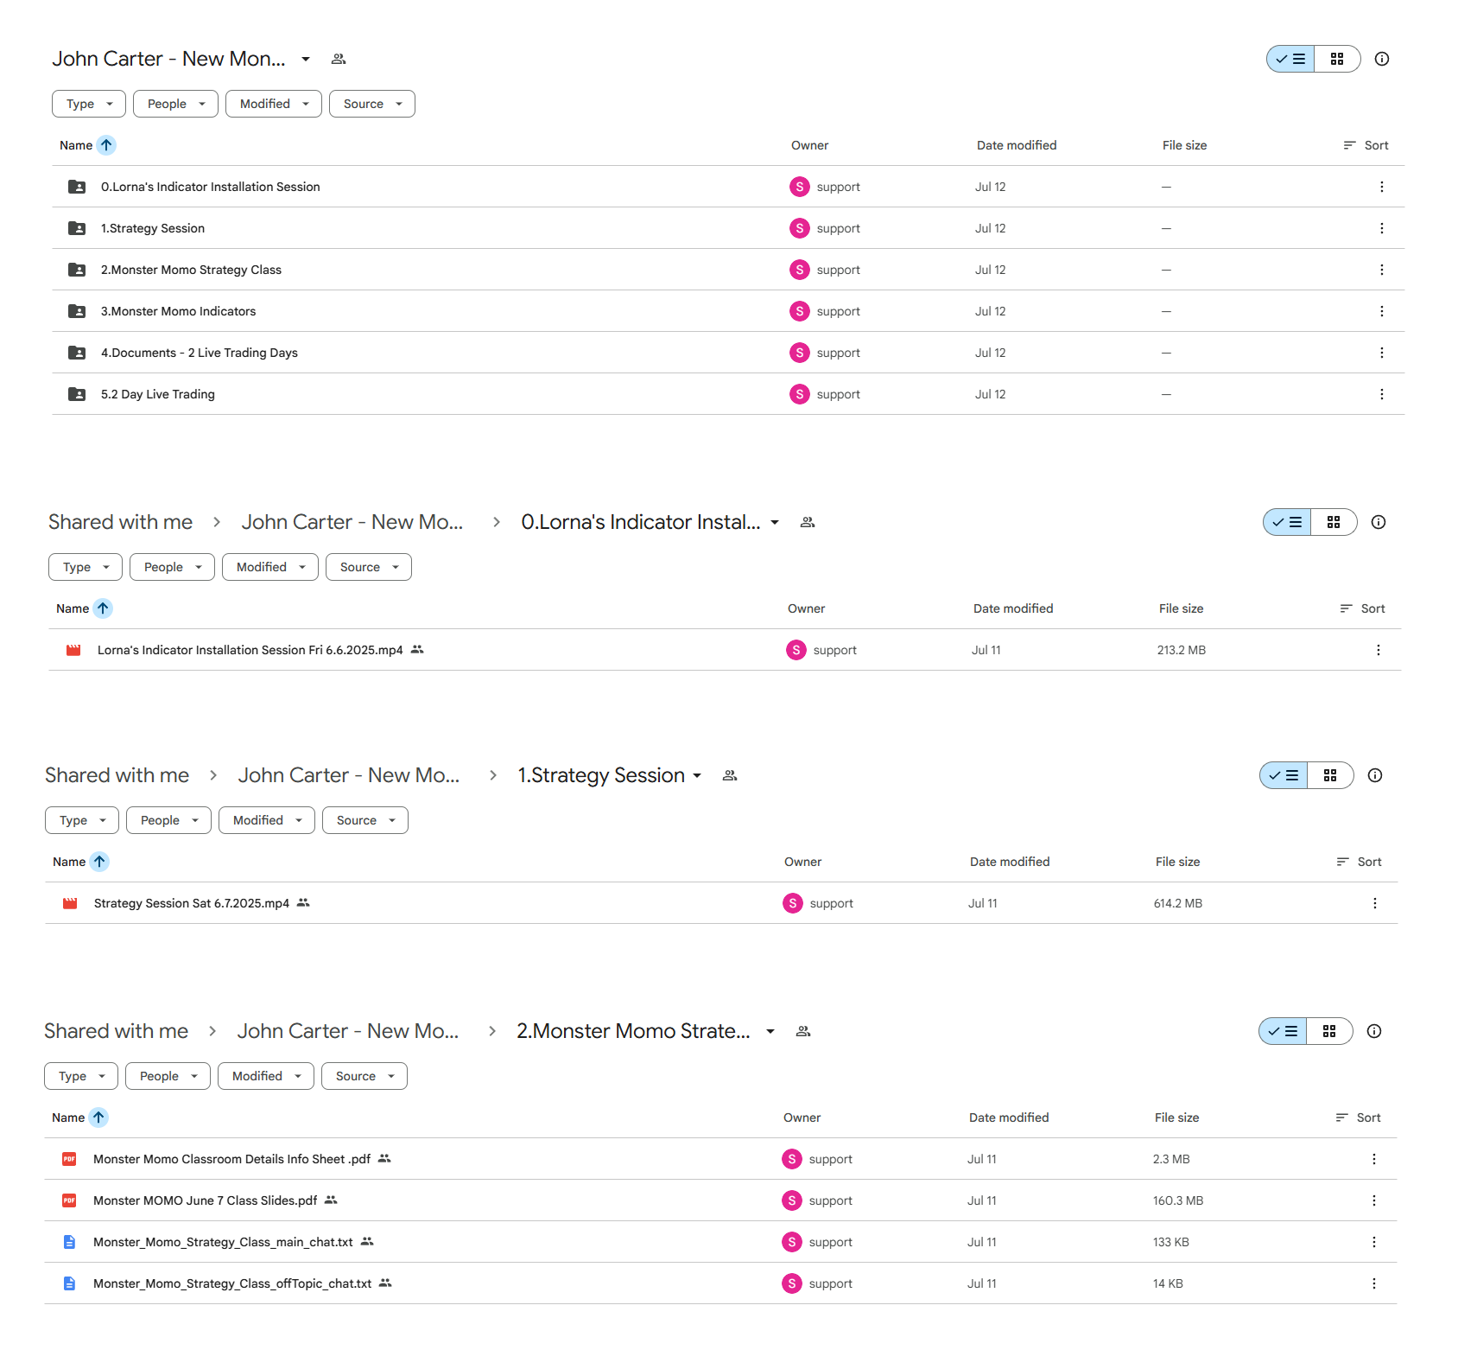Viewport: 1458px width, 1369px height.
Task: Click Sort button in 2.Monster Momo Strate... panel
Action: (x=1359, y=1117)
